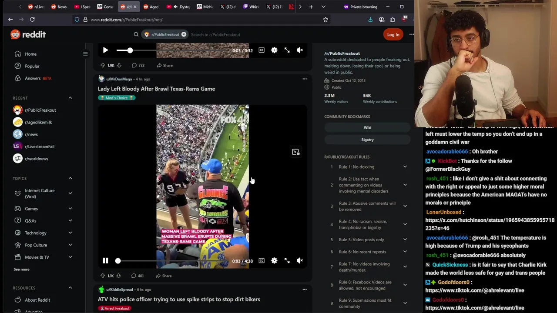Screen dimensions: 557x313
Task: Open settings gear on Lady Left Bloody video
Action: click(274, 261)
